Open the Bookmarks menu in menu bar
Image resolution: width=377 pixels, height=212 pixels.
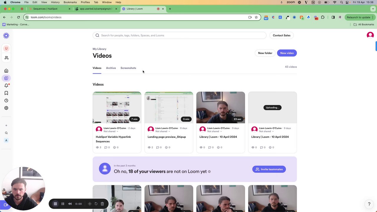[x=70, y=2]
